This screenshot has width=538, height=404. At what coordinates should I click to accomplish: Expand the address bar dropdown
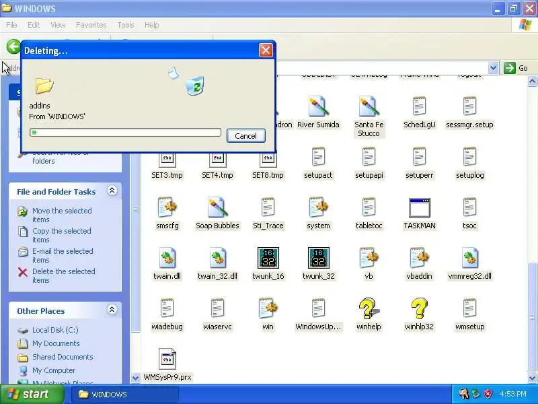coord(493,68)
